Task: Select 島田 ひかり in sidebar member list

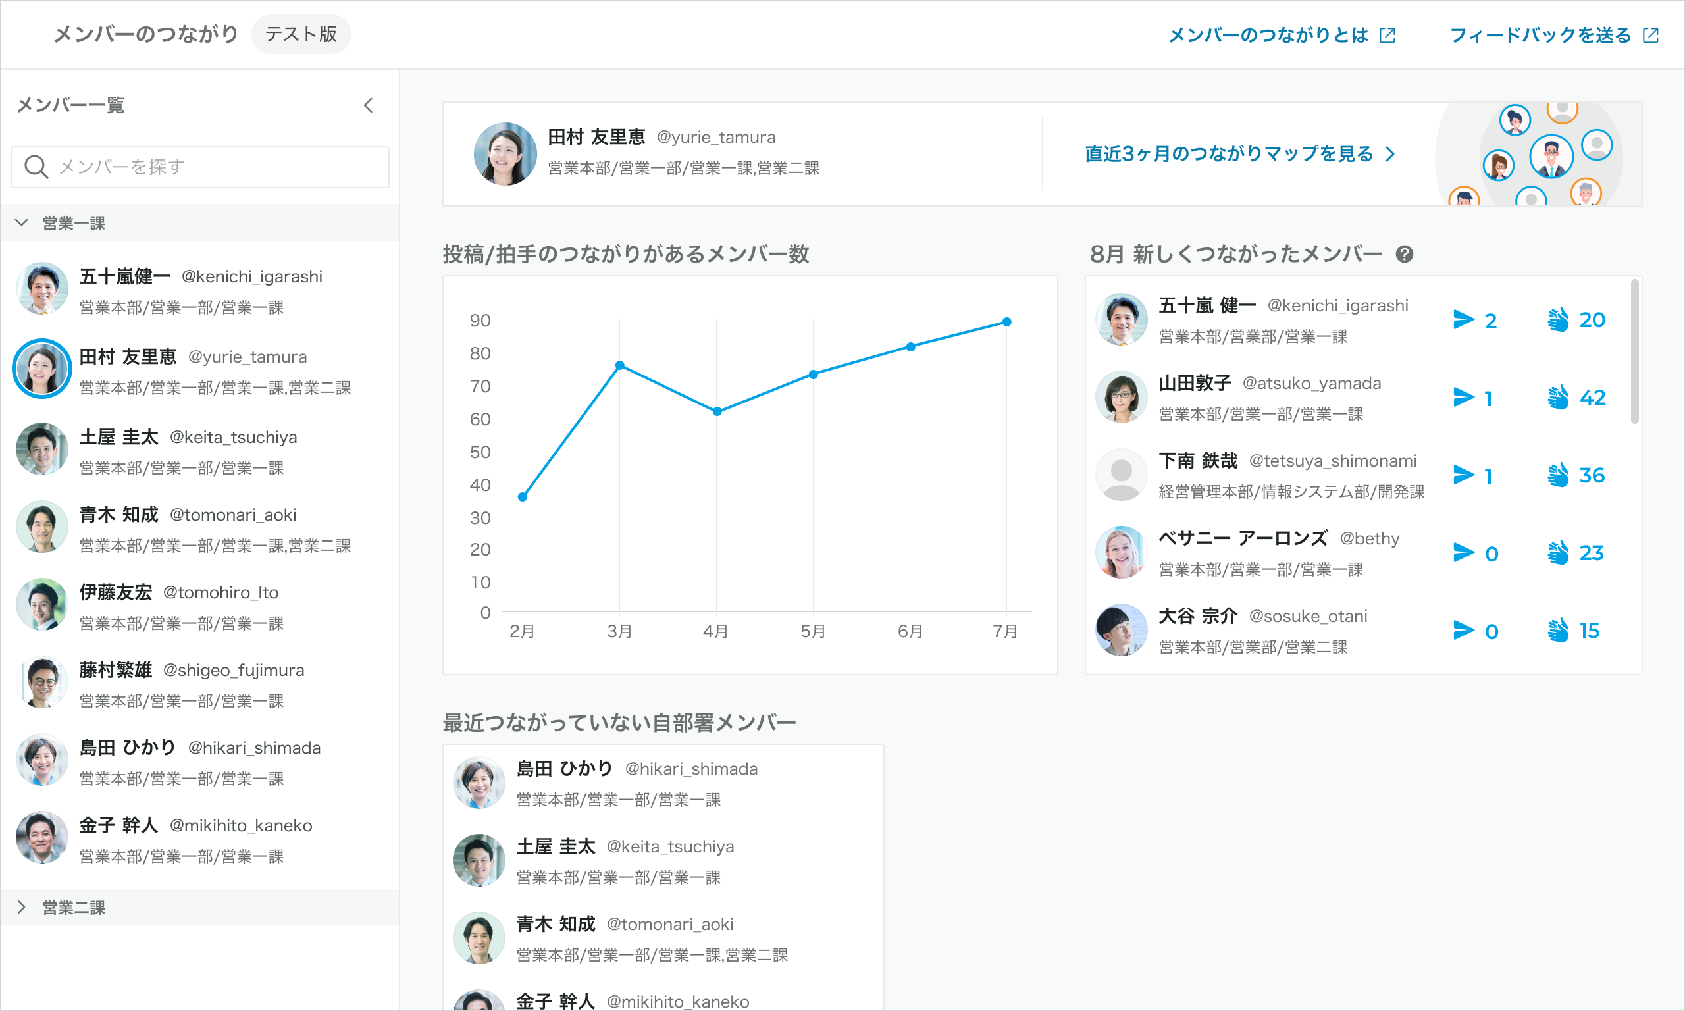Action: [x=199, y=760]
